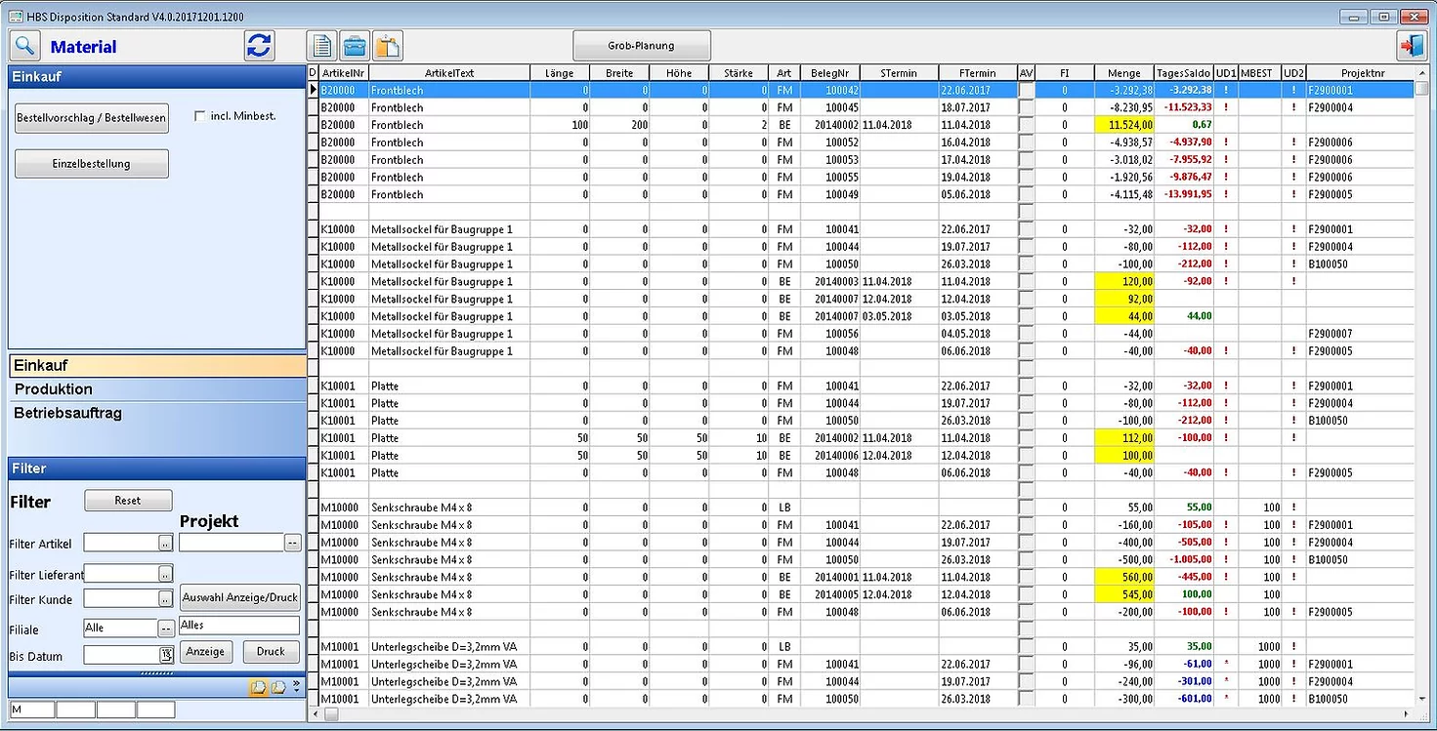This screenshot has width=1437, height=731.
Task: Click the magnifying glass search icon
Action: point(24,45)
